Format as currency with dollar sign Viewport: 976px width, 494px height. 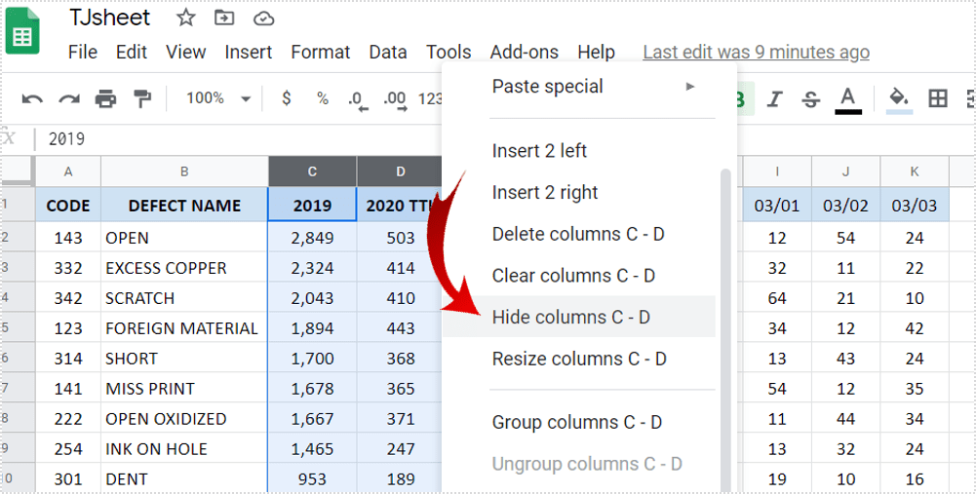286,98
